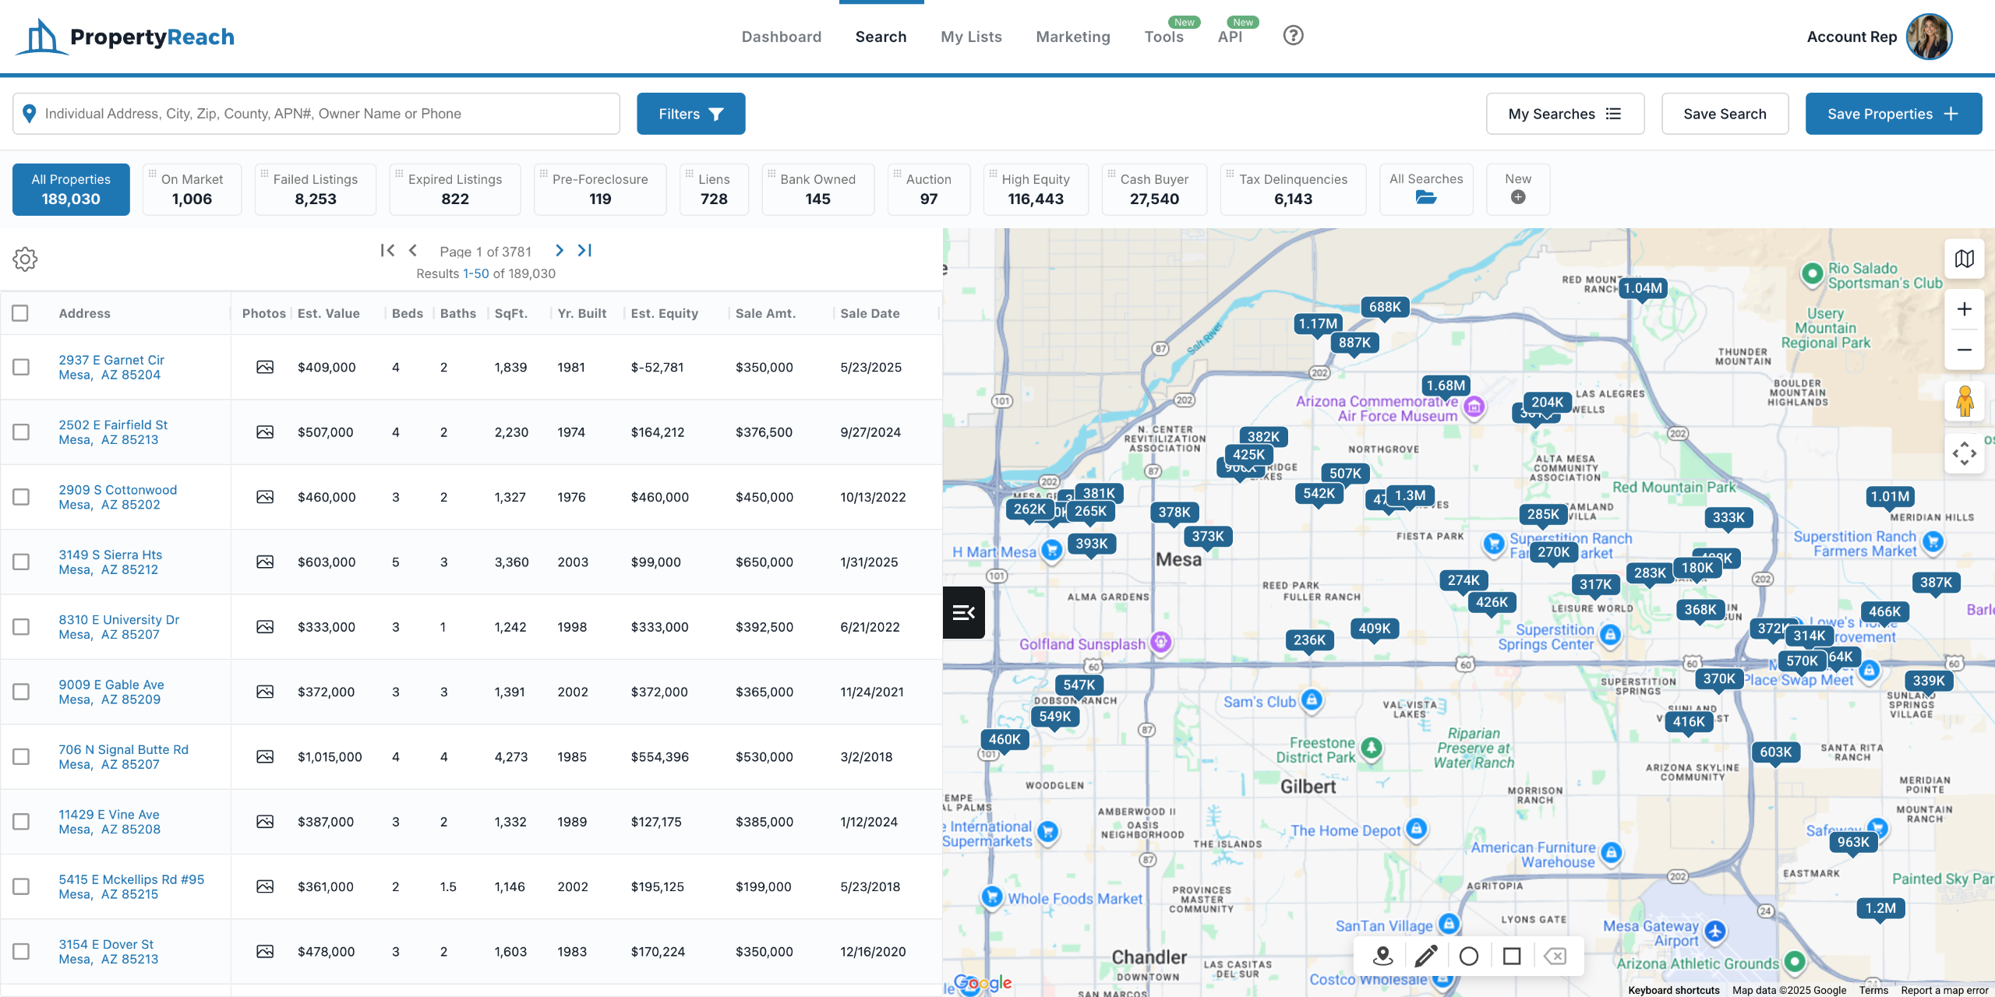Check the 2937 E Garnet Cir row
This screenshot has width=1995, height=997.
(21, 367)
